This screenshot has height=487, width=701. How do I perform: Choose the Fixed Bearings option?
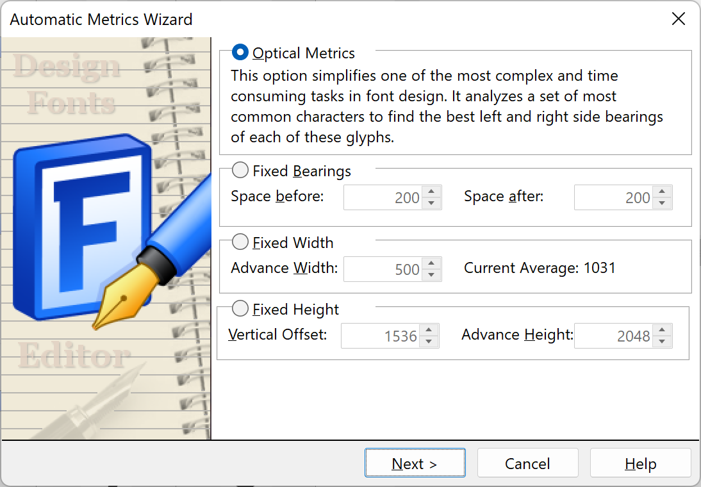(240, 170)
